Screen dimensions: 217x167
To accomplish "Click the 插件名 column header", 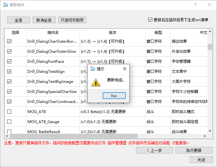I will (53, 33).
